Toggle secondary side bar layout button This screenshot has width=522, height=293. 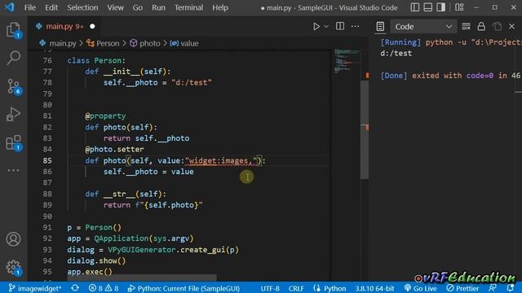coord(440,7)
